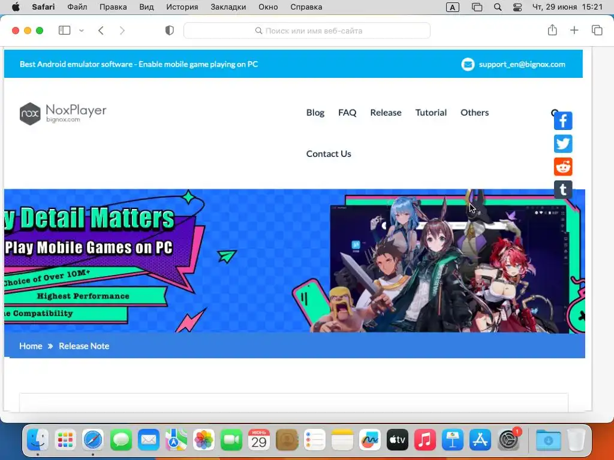Viewport: 614px width, 460px height.
Task: Expand the sidebar options chevron
Action: 82,31
